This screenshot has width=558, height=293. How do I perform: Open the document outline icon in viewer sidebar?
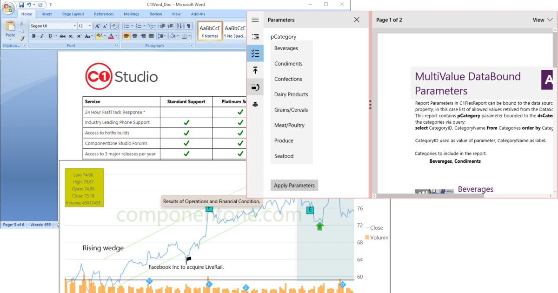click(255, 37)
